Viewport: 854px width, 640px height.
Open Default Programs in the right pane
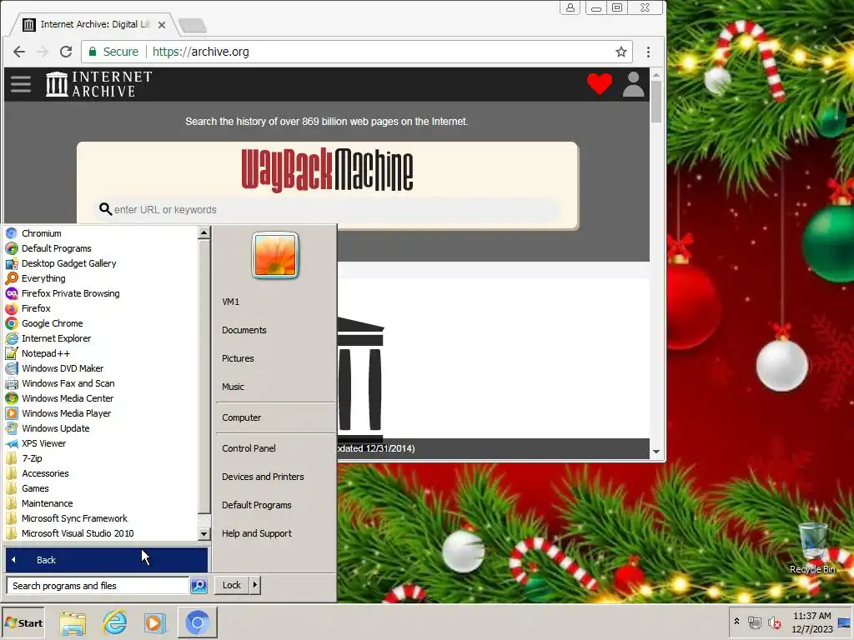(257, 505)
